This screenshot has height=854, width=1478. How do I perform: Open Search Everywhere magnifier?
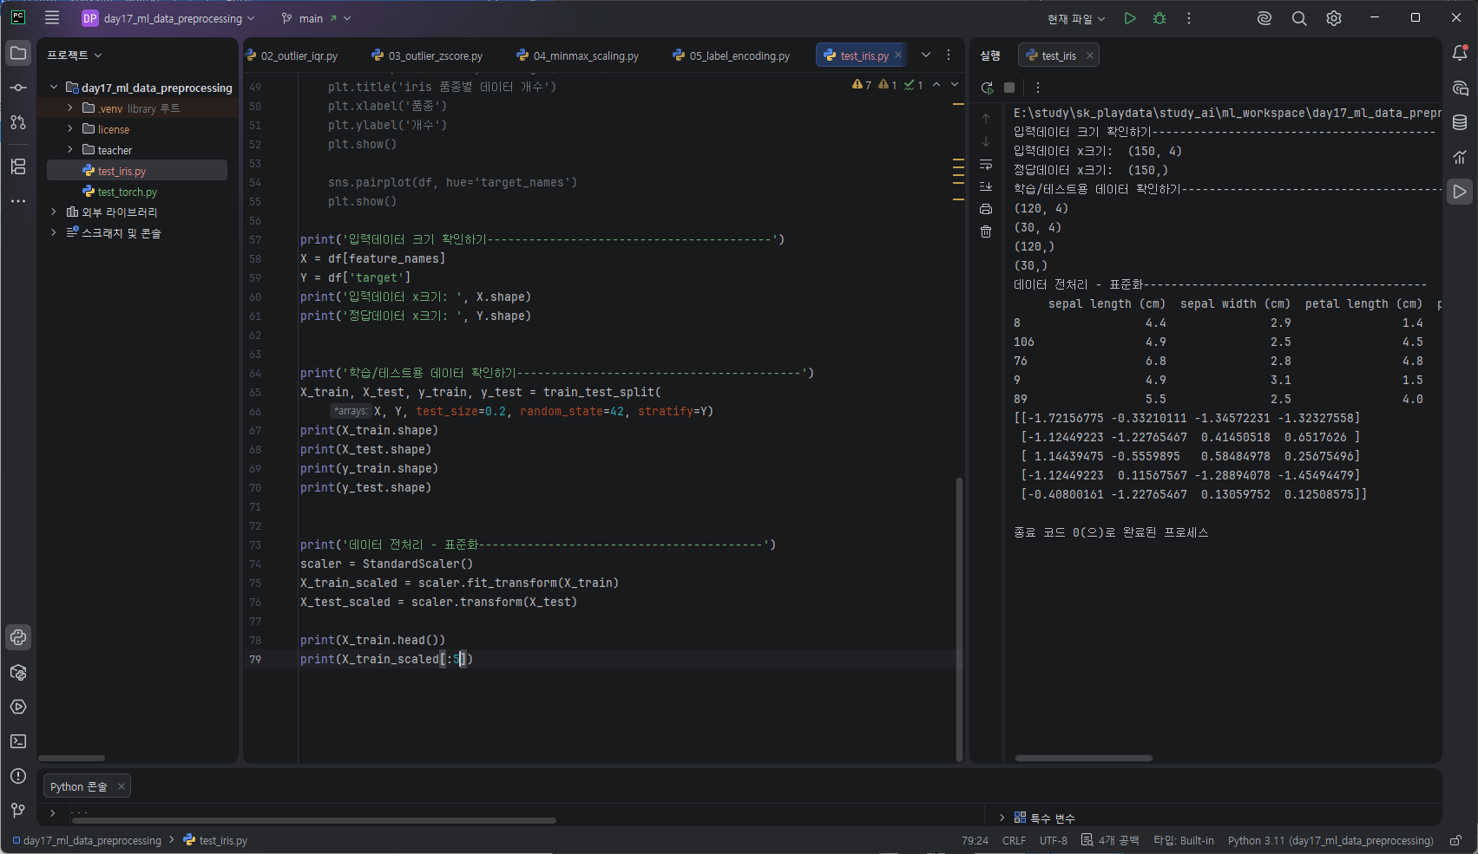click(x=1299, y=18)
